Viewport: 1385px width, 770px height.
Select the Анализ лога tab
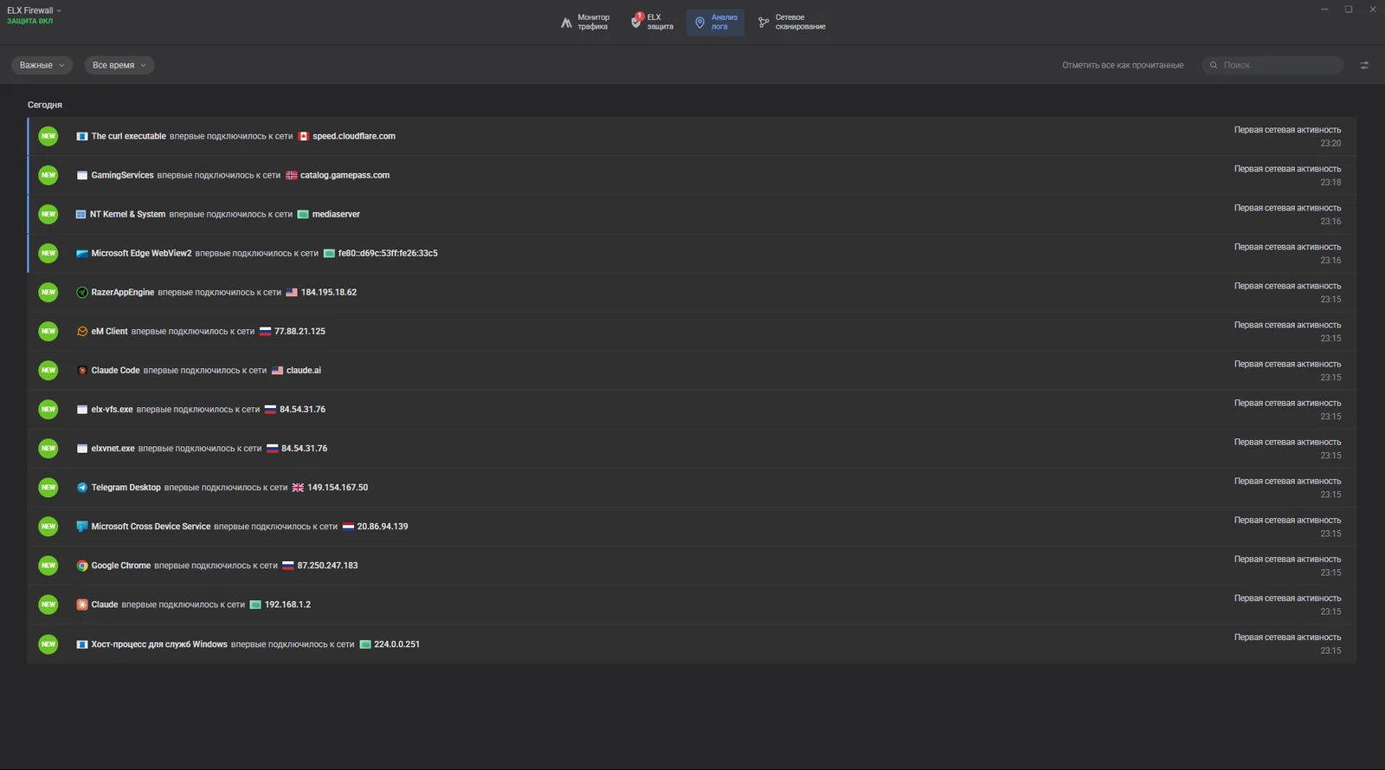715,22
